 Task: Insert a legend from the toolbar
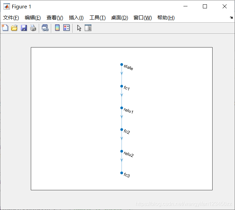(x=67, y=28)
